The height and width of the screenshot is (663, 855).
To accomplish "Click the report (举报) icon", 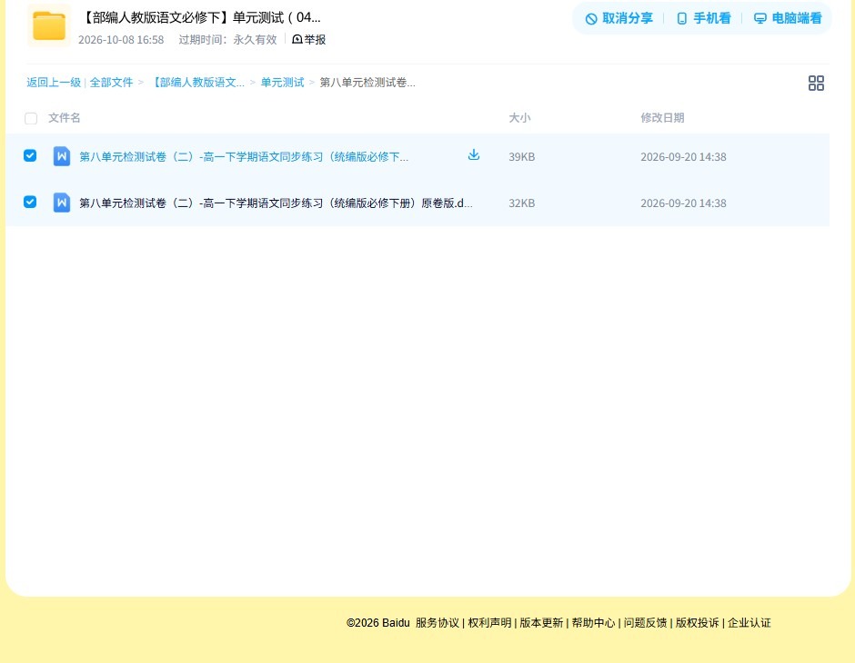I will (x=297, y=39).
